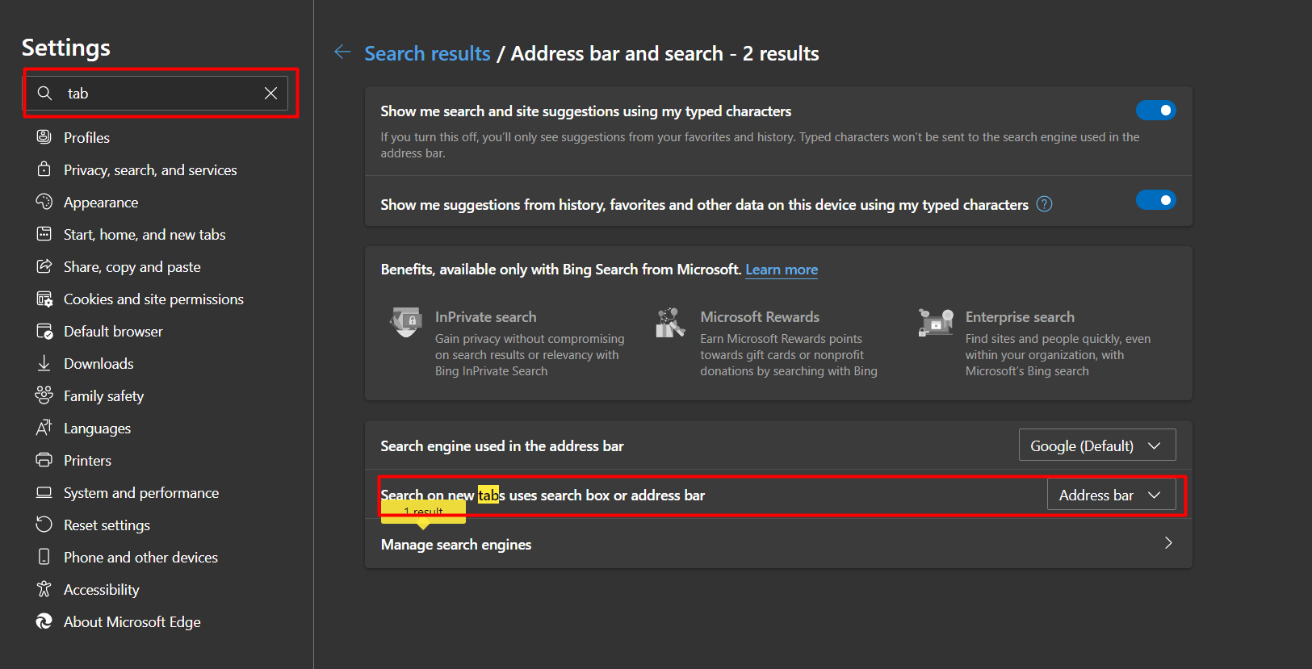Click the help question mark icon
This screenshot has height=669, width=1312.
(x=1044, y=204)
